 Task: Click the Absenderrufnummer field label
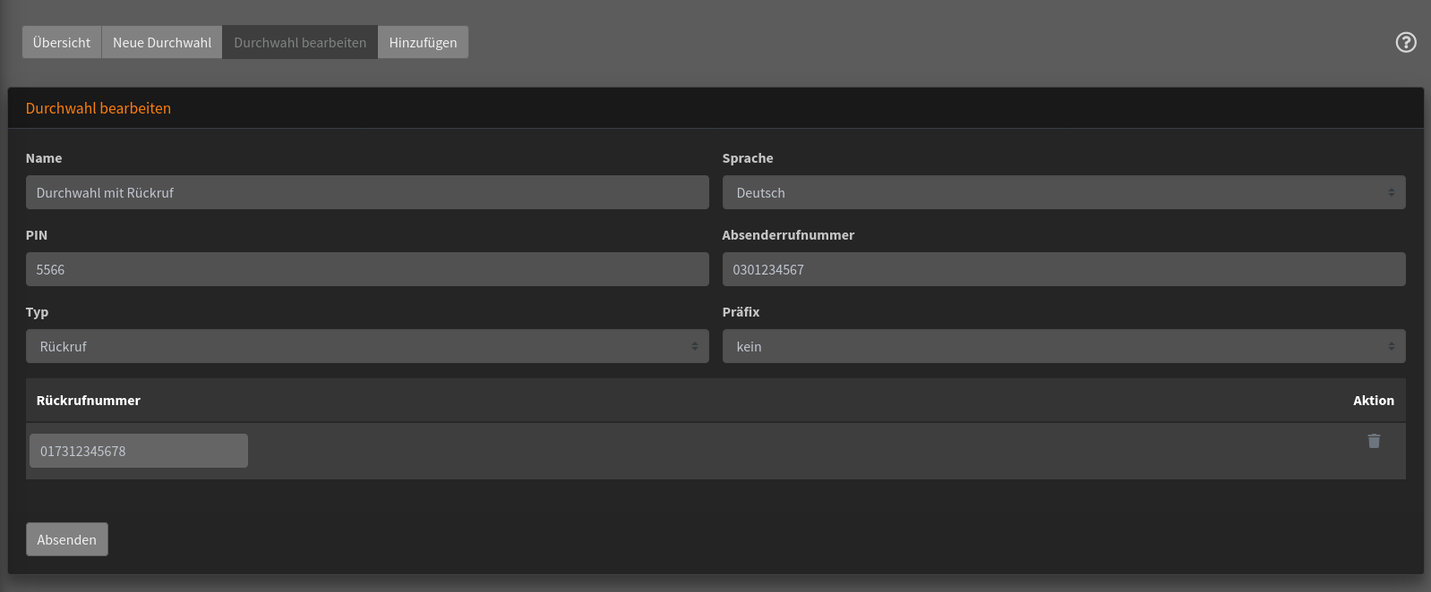tap(788, 235)
